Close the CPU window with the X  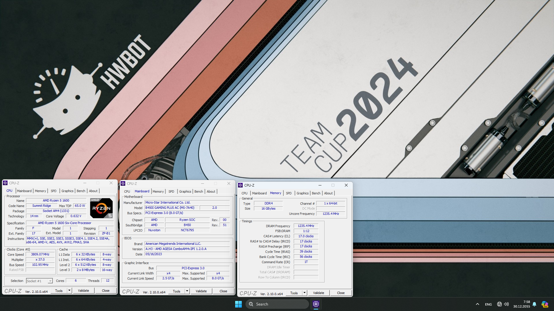[x=111, y=183]
